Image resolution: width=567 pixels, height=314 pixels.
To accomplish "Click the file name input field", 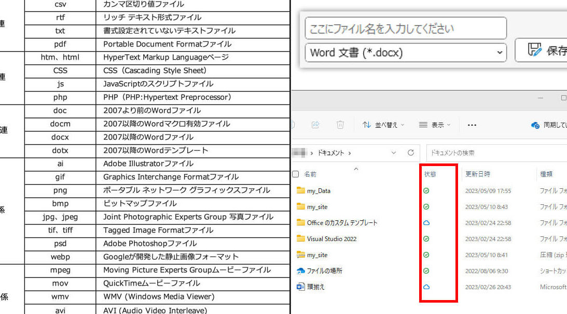I will [406, 28].
